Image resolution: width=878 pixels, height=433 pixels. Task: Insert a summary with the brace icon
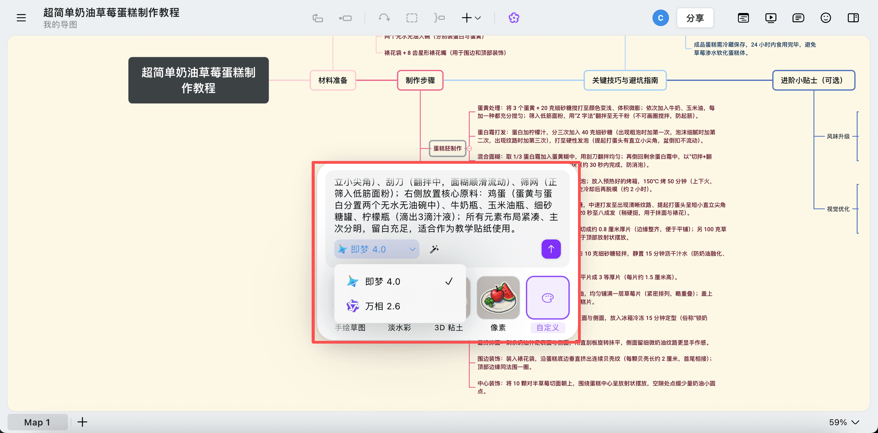[x=439, y=17]
